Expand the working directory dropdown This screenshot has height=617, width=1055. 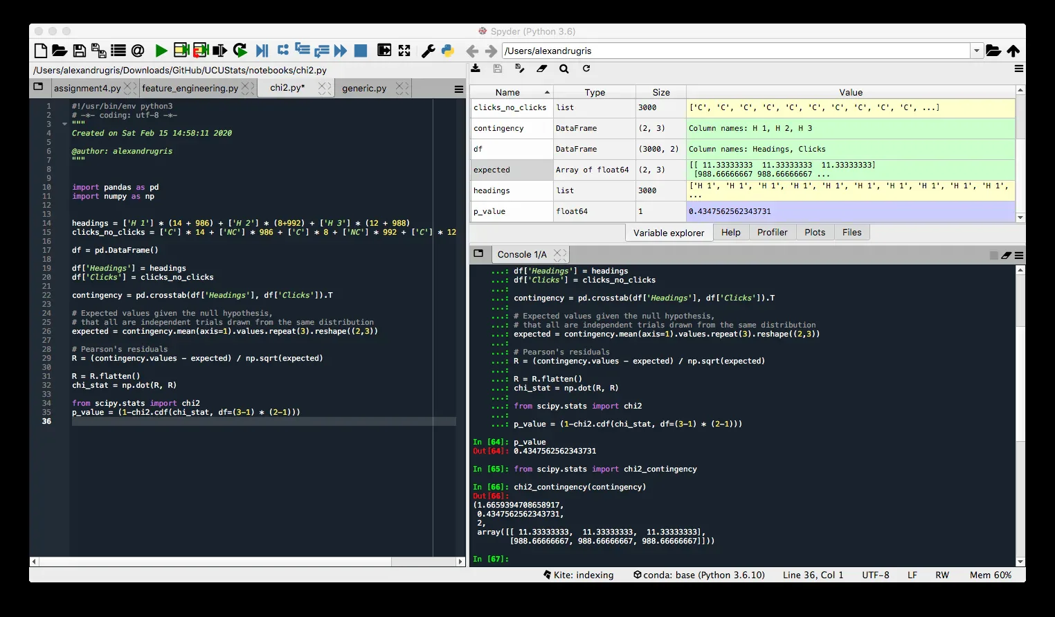tap(977, 51)
